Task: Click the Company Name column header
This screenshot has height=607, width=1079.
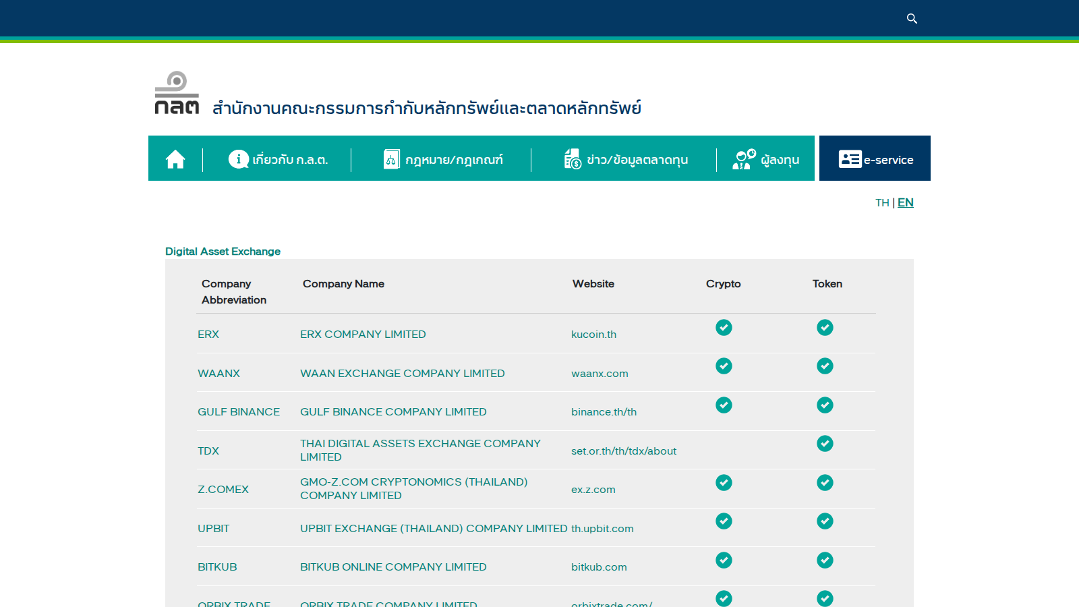Action: pyautogui.click(x=343, y=284)
